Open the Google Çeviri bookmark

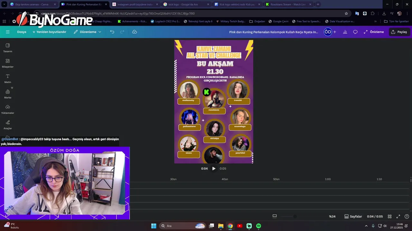(278, 21)
